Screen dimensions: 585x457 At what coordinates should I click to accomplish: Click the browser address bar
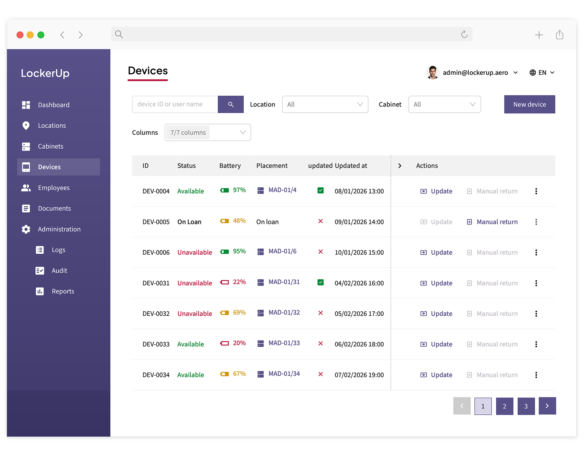[x=292, y=34]
